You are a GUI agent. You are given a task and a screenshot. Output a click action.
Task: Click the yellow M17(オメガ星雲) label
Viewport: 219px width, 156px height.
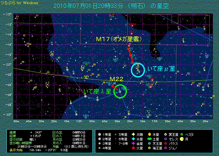(119, 39)
